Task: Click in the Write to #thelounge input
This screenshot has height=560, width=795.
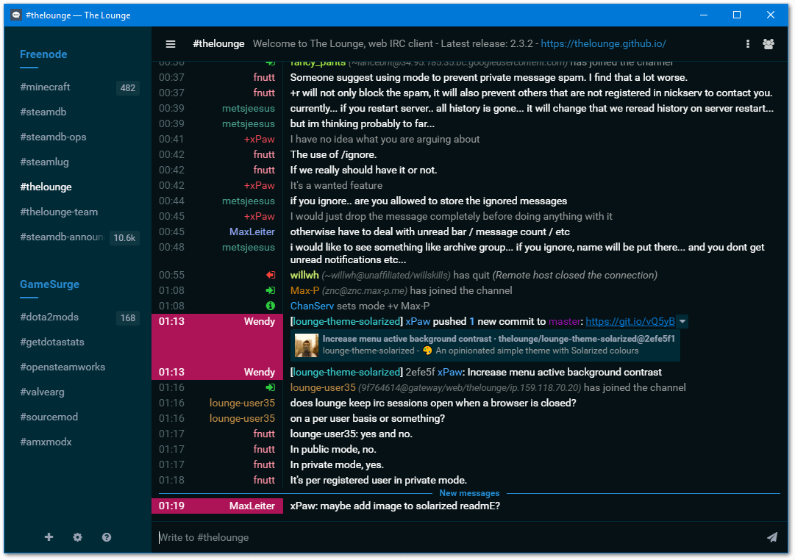Action: coord(456,537)
